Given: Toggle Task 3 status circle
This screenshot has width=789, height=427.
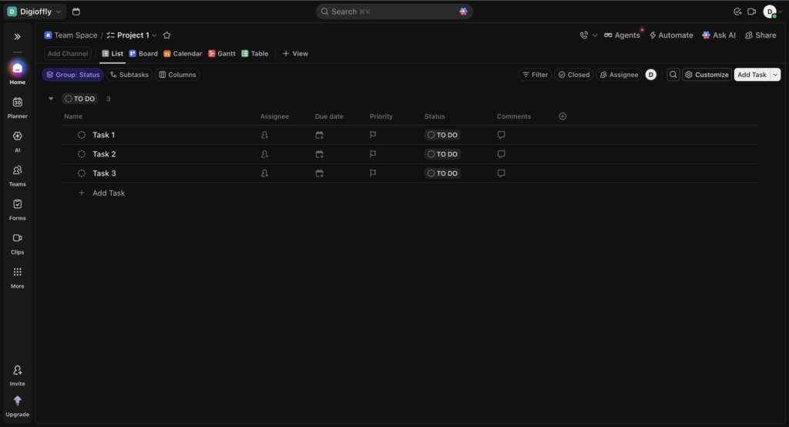Looking at the screenshot, I should pyautogui.click(x=82, y=173).
